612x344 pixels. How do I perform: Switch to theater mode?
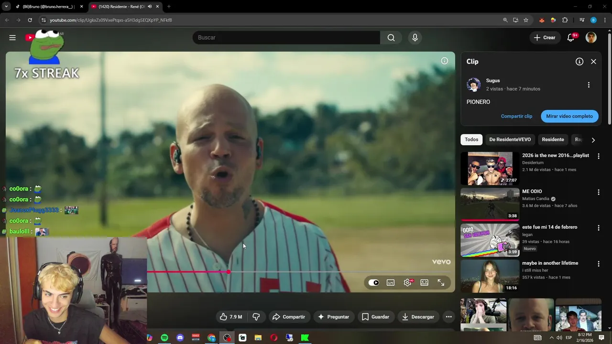pyautogui.click(x=424, y=283)
